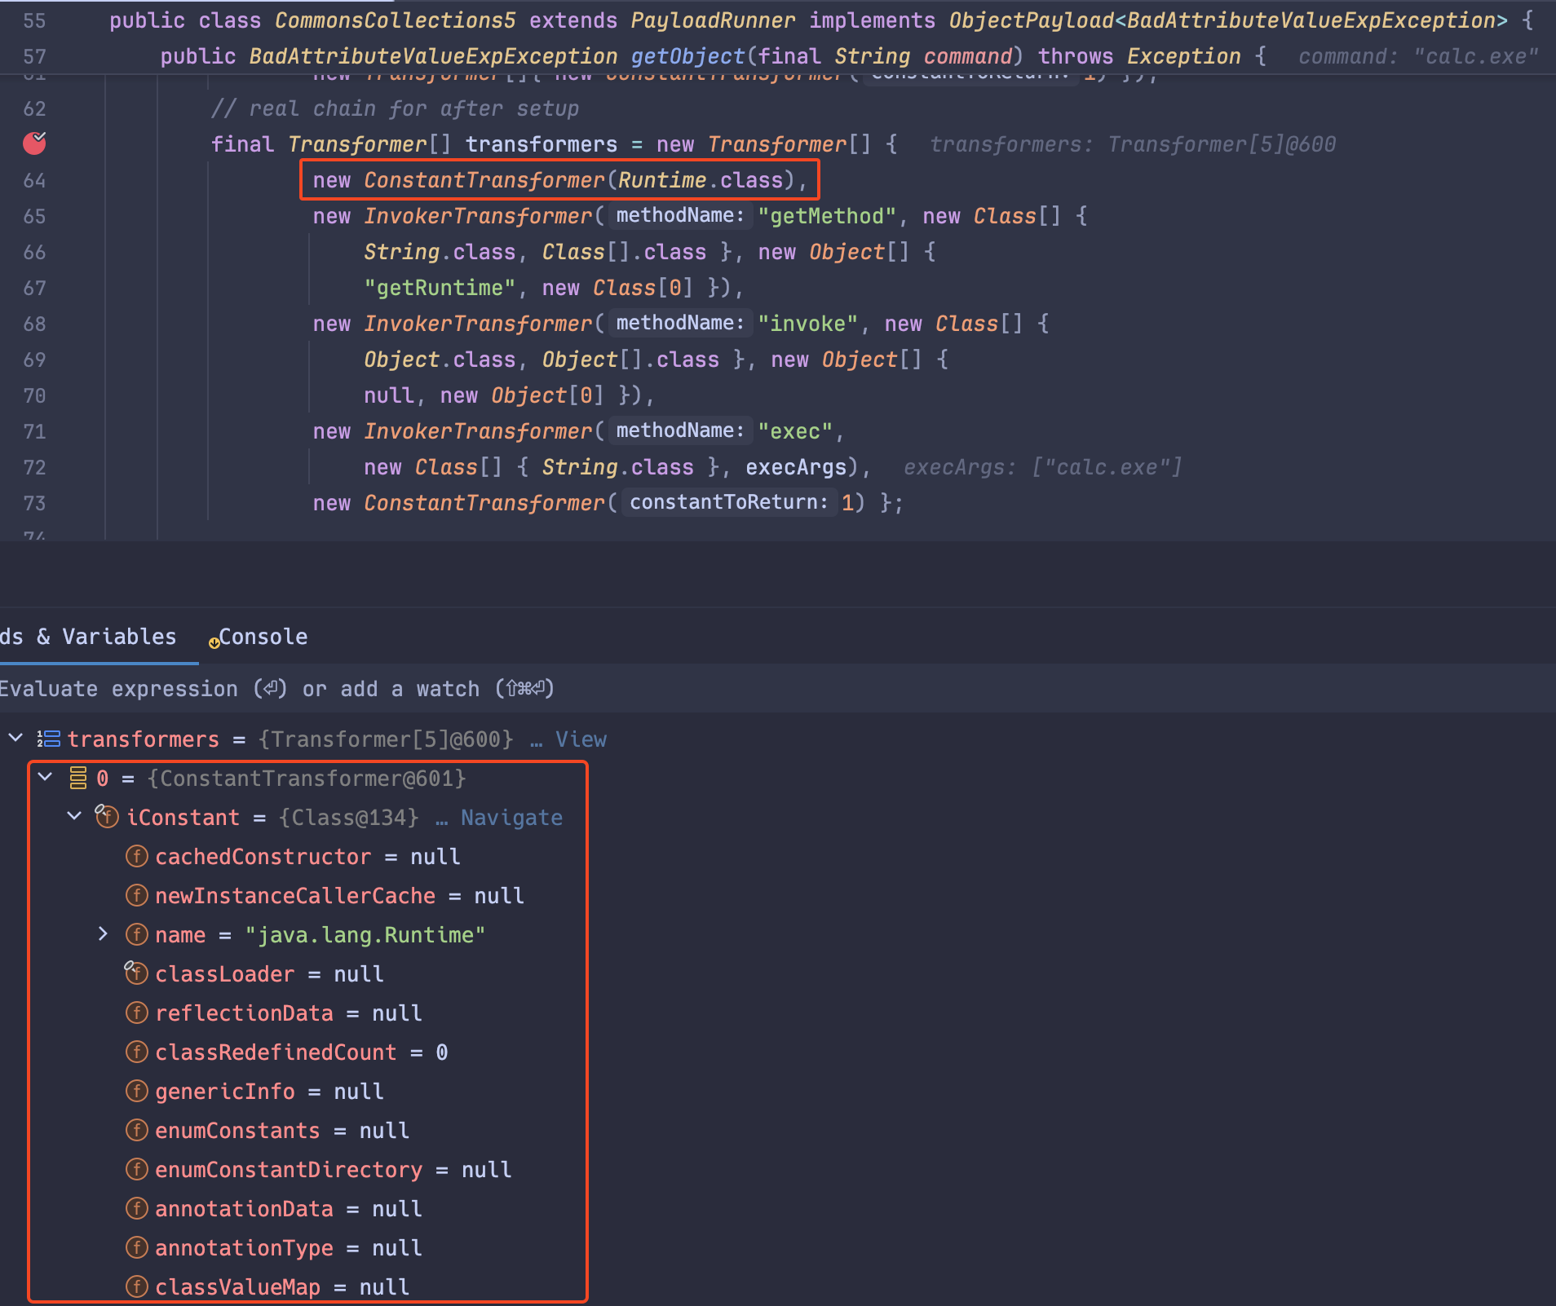Screen dimensions: 1556x1306
Task: Click the Navigate link beside iConstant
Action: tap(511, 818)
